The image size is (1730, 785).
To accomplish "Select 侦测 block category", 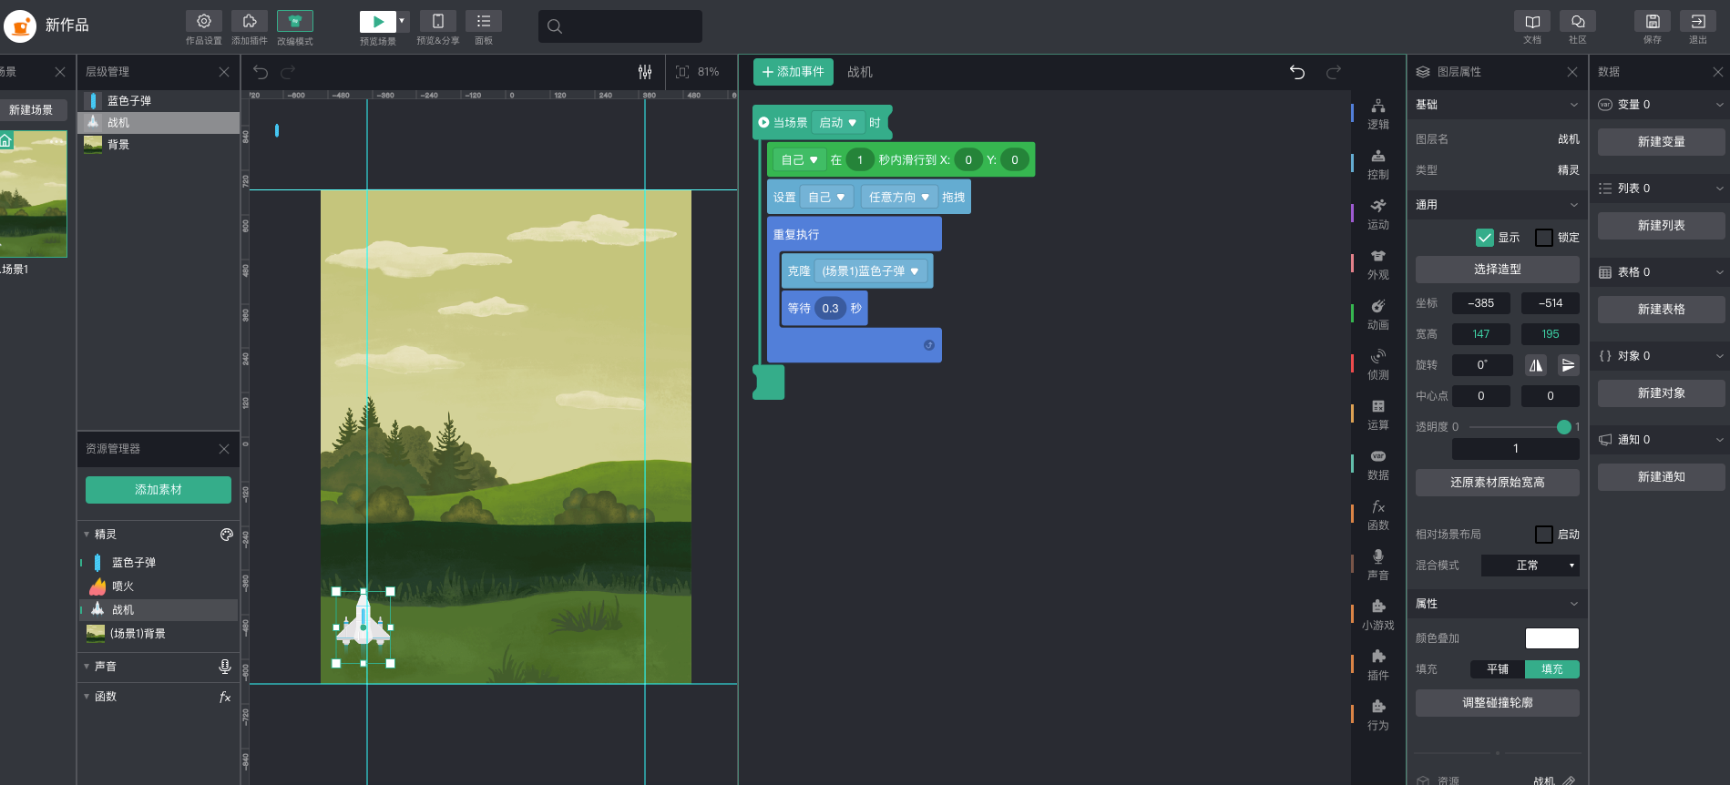I will click(1378, 364).
